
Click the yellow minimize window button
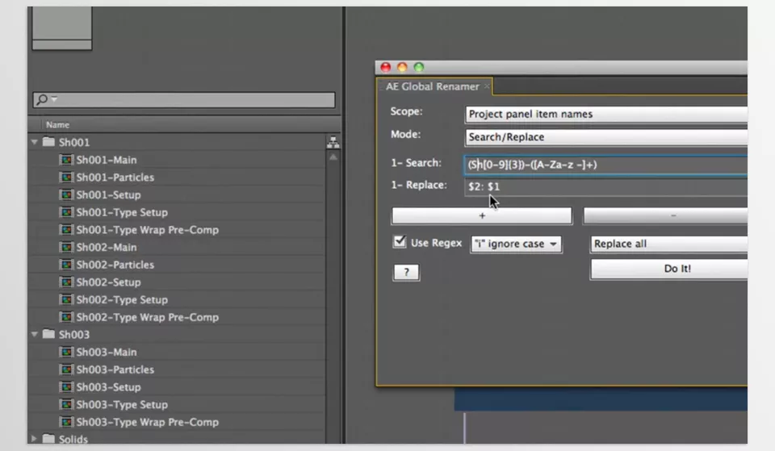[x=402, y=67]
